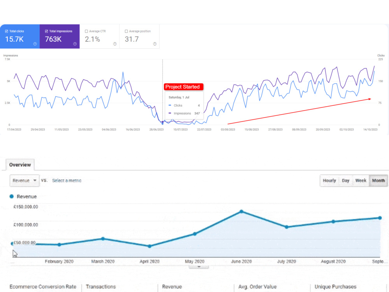Image resolution: width=389 pixels, height=292 pixels.
Task: Switch chart granularity to Day
Action: pyautogui.click(x=345, y=181)
